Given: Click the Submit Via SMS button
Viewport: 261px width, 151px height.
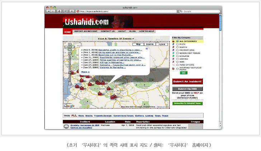Looking at the screenshot, I should (188, 89).
